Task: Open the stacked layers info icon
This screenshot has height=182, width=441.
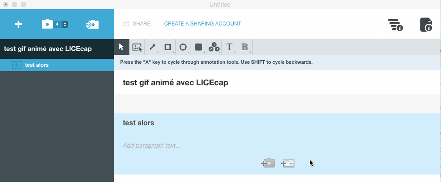Action: (x=395, y=25)
